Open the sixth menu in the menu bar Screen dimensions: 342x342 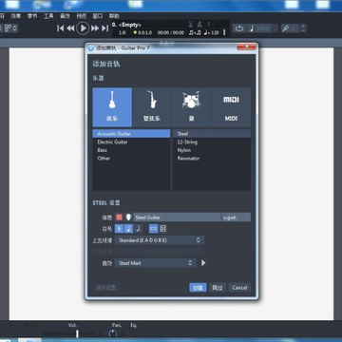click(82, 16)
